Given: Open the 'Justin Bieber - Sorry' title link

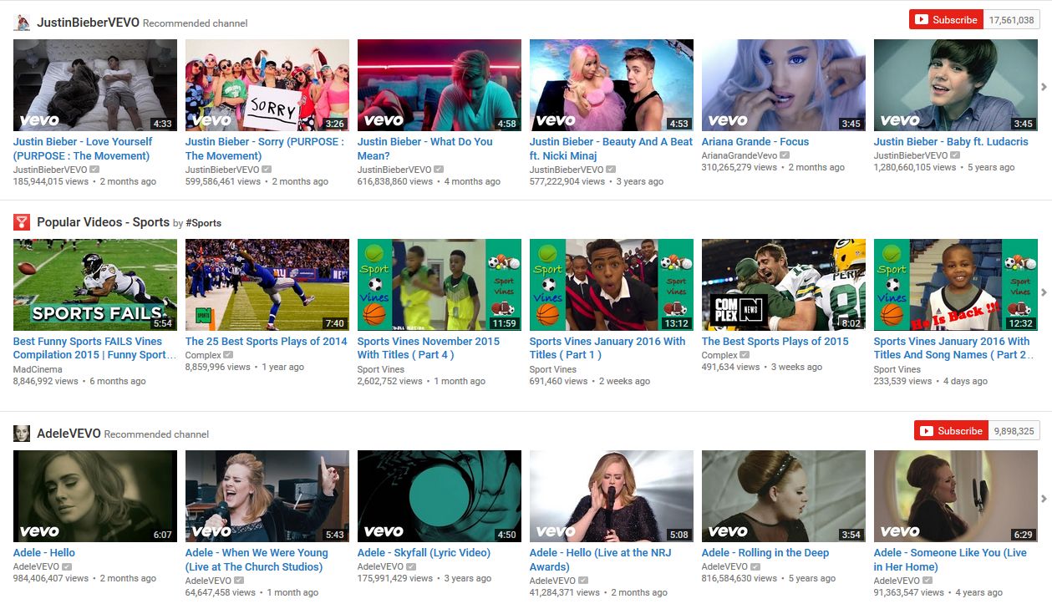Looking at the screenshot, I should (264, 149).
